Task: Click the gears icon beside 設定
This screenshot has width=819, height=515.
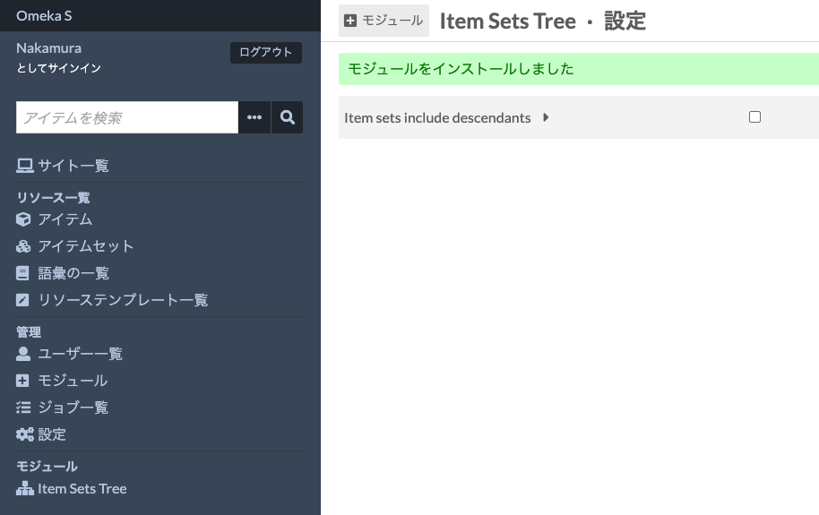Action: (x=24, y=434)
